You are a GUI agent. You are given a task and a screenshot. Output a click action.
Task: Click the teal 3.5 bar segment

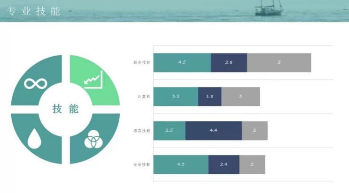click(176, 96)
